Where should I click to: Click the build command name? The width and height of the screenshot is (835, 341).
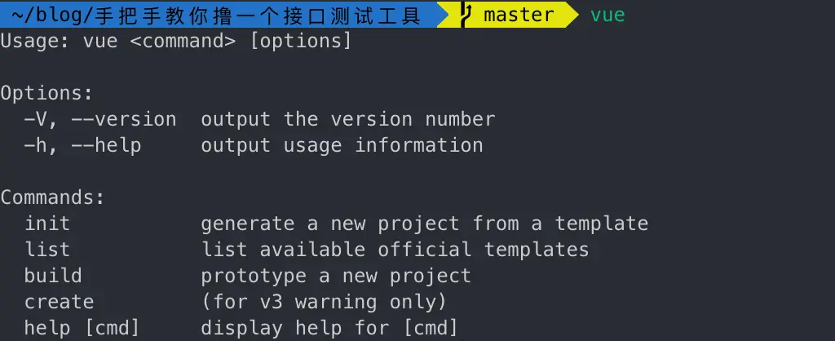pos(53,276)
